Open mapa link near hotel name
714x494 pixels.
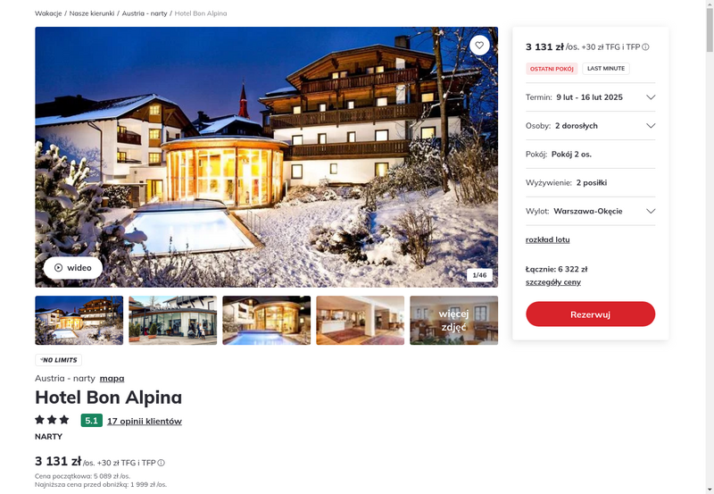pos(112,378)
